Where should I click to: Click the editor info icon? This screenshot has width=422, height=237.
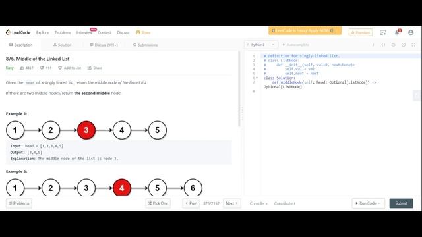click(x=373, y=45)
